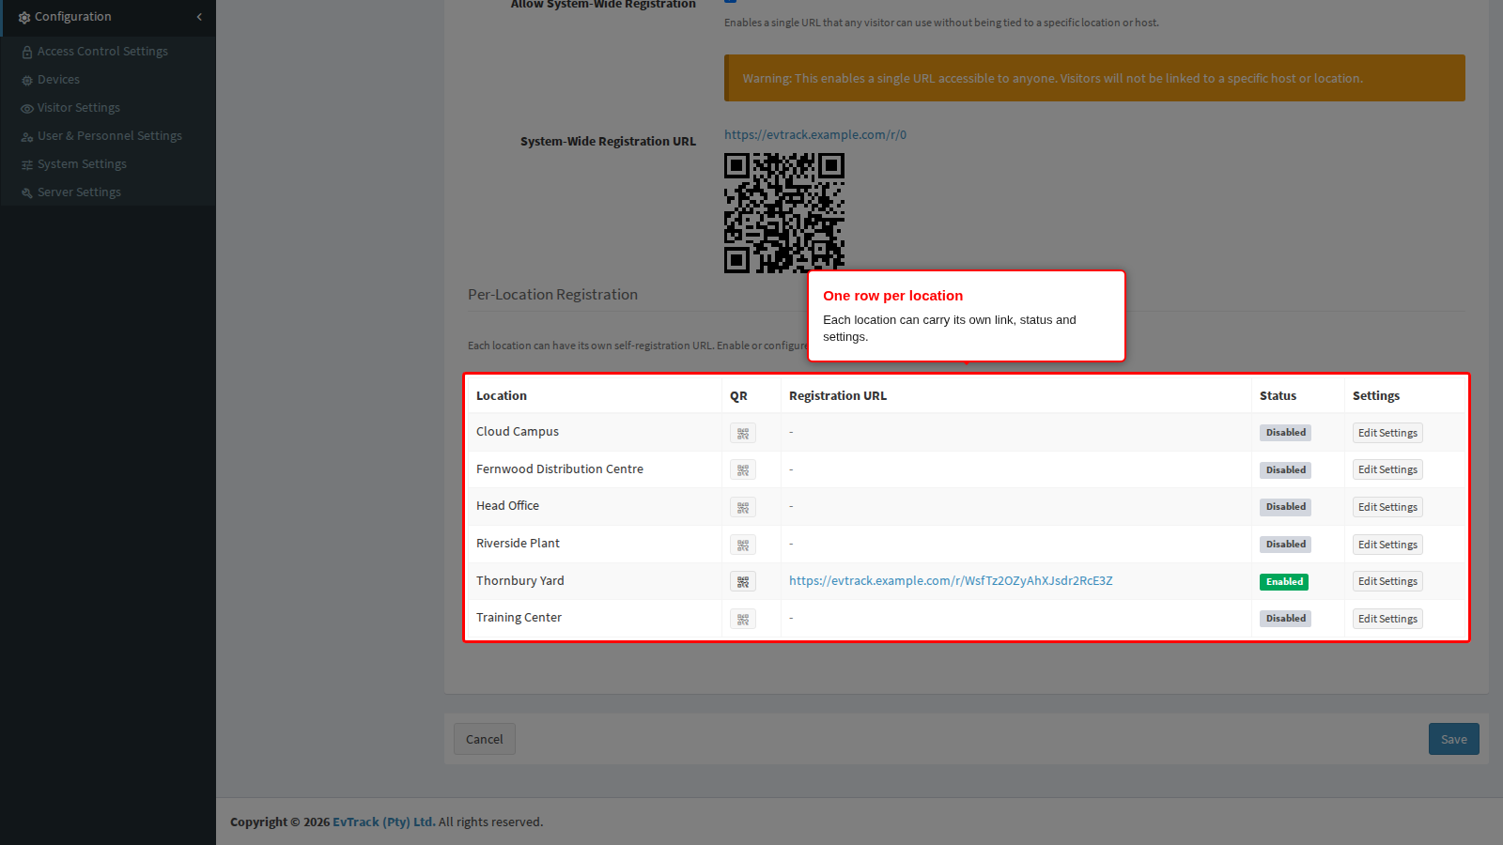1503x845 pixels.
Task: Click the Configuration gear icon in sidebar
Action: click(x=24, y=17)
